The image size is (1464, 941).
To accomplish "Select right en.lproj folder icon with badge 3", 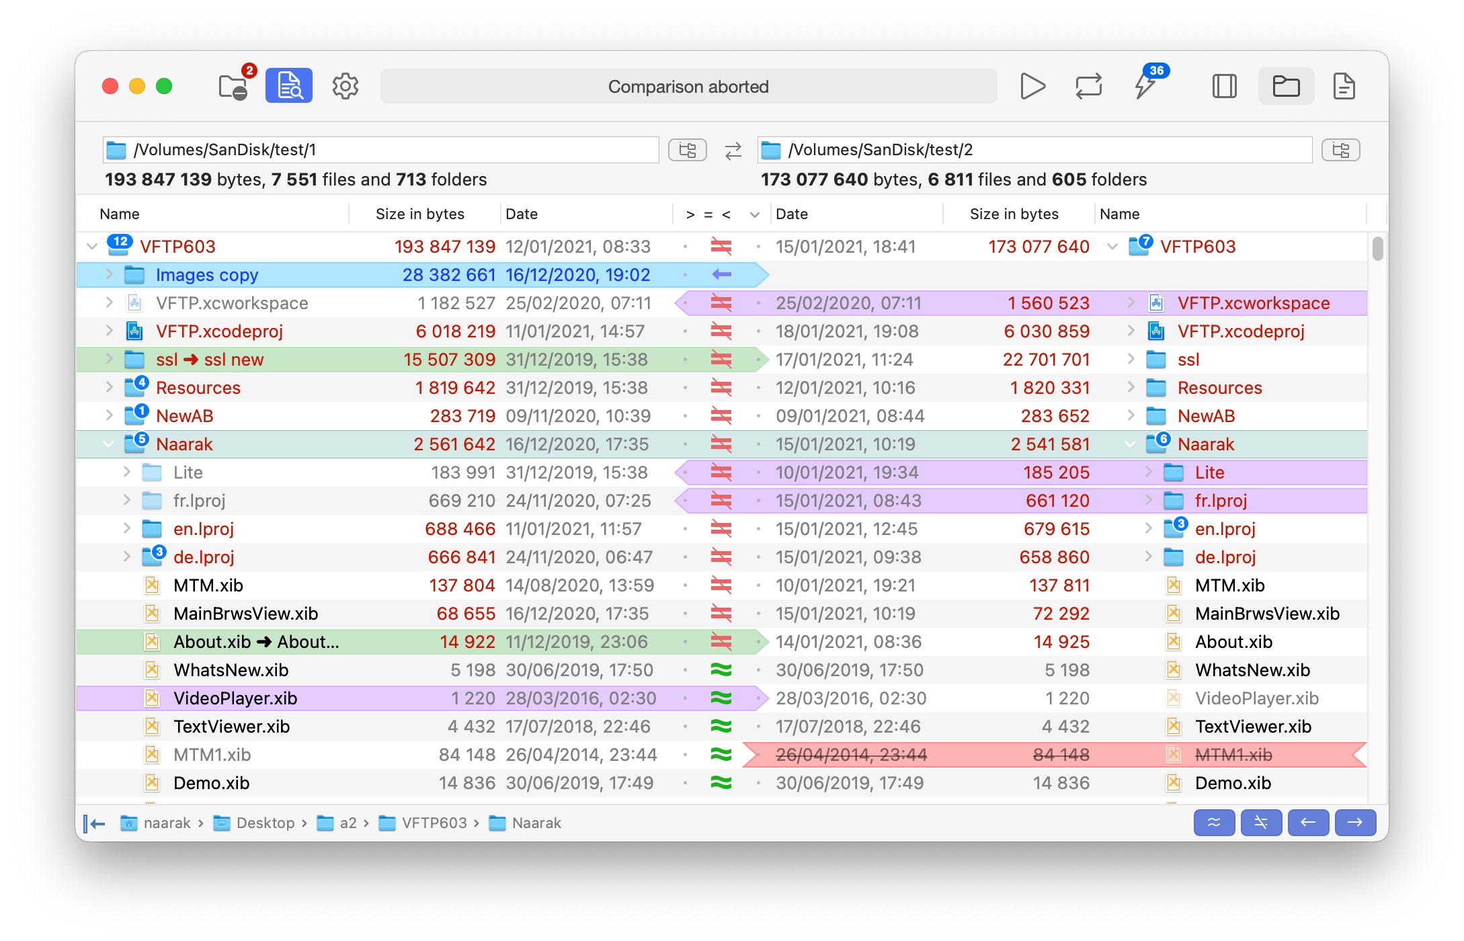I will pyautogui.click(x=1175, y=528).
